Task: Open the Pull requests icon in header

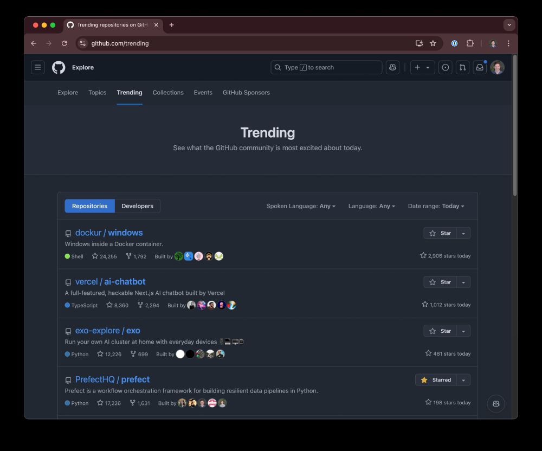Action: pyautogui.click(x=462, y=67)
